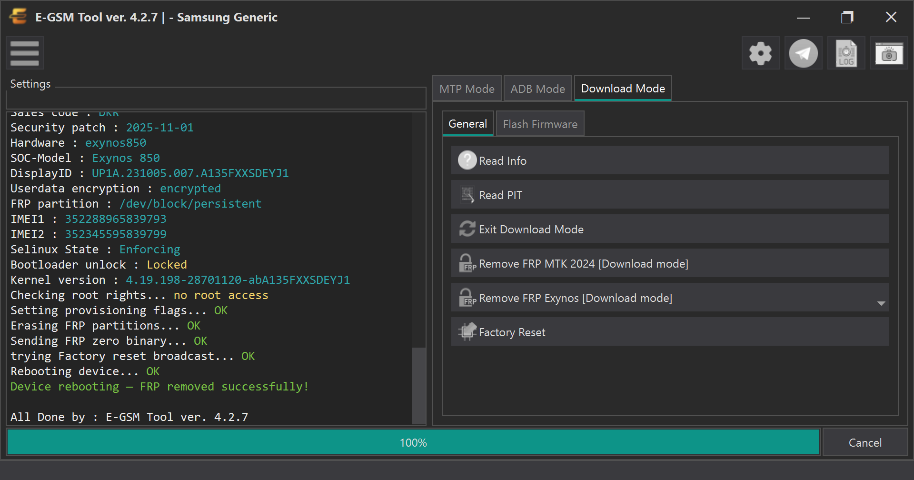Click the Bootloader unlock Locked status
914x480 pixels.
tap(167, 265)
